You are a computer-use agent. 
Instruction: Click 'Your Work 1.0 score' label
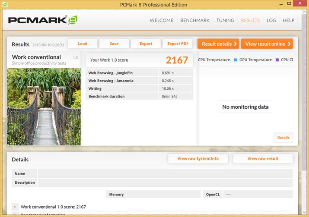pyautogui.click(x=109, y=60)
